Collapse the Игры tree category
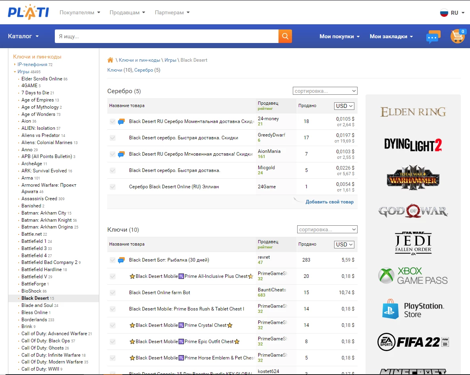Viewport: 470px width, 375px height. 15,72
